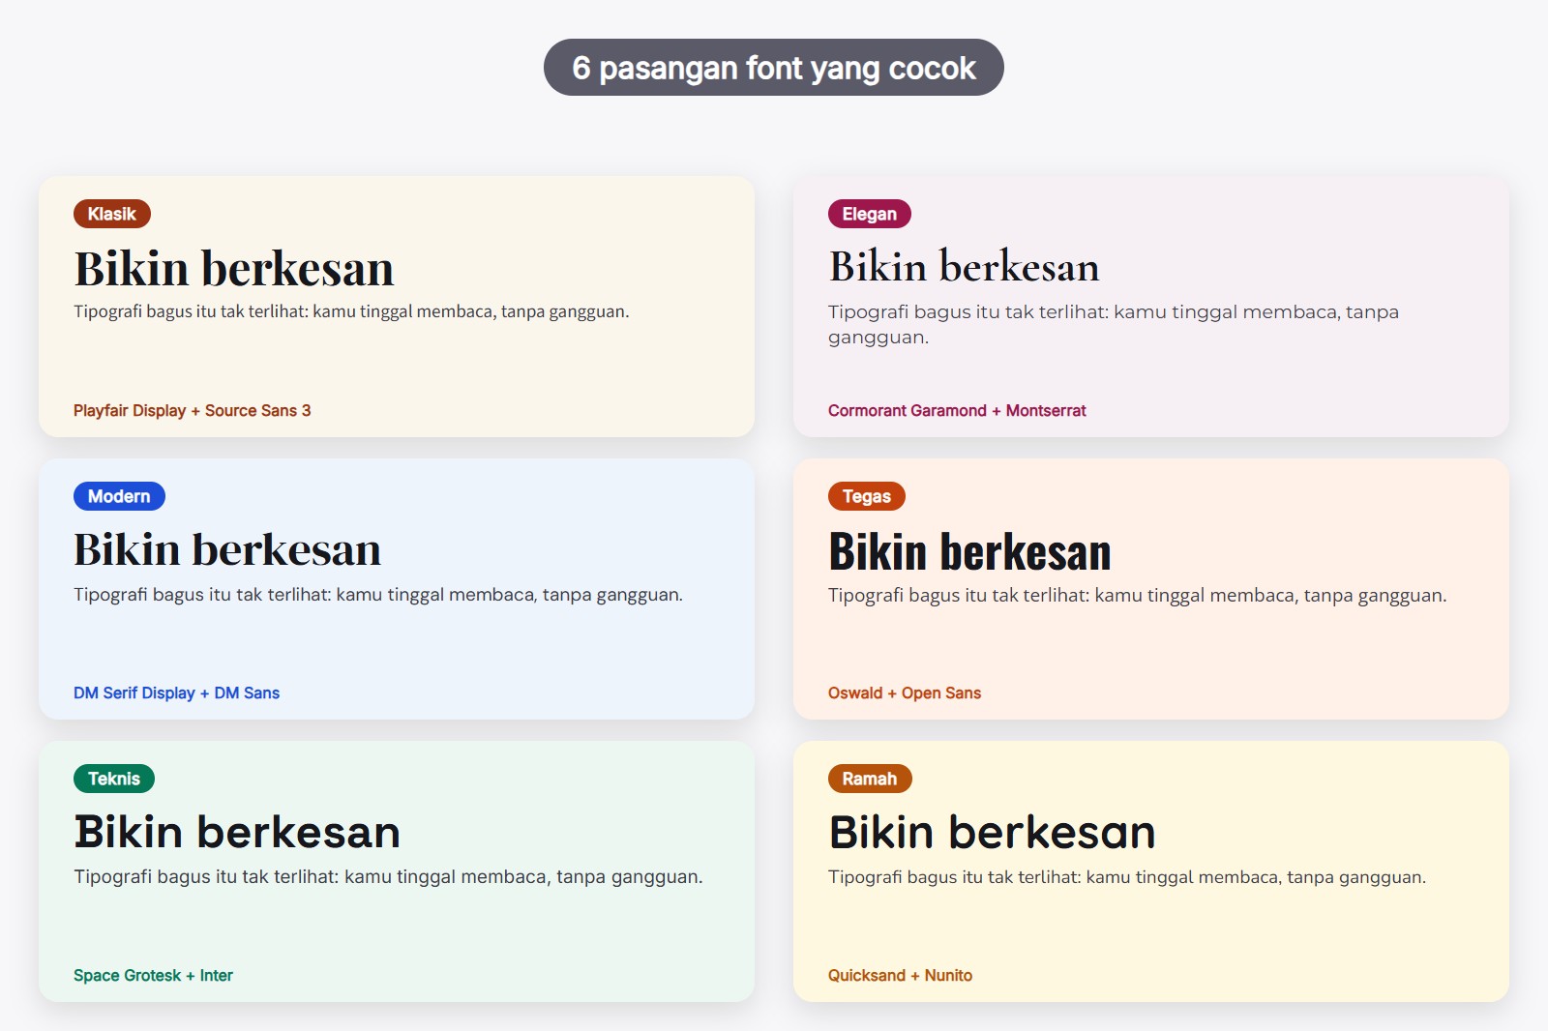Image resolution: width=1548 pixels, height=1031 pixels.
Task: Select the Teknis tag badge
Action: (x=114, y=779)
